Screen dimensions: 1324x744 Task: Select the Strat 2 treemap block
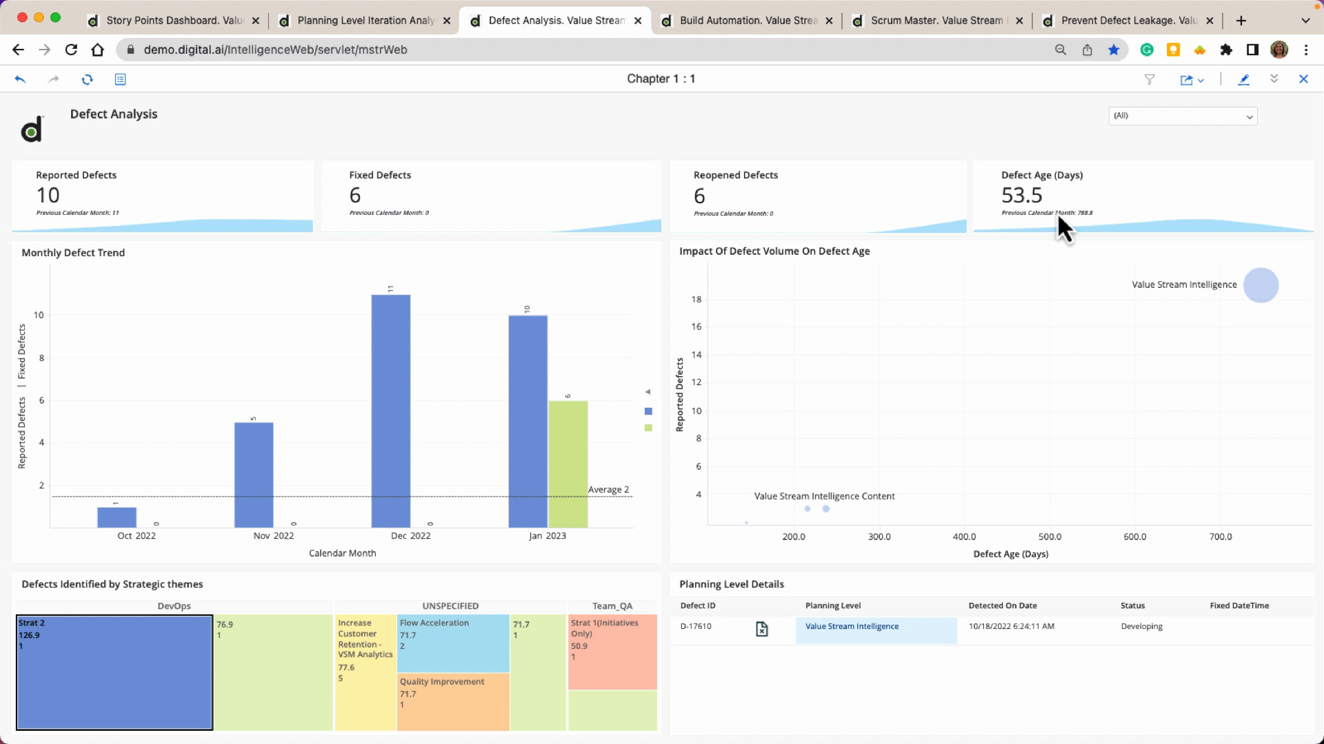pyautogui.click(x=114, y=672)
